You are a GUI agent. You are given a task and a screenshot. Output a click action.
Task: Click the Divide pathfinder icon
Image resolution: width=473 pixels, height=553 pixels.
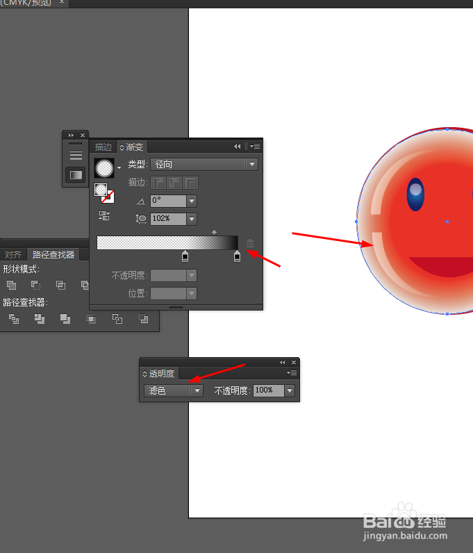point(14,319)
